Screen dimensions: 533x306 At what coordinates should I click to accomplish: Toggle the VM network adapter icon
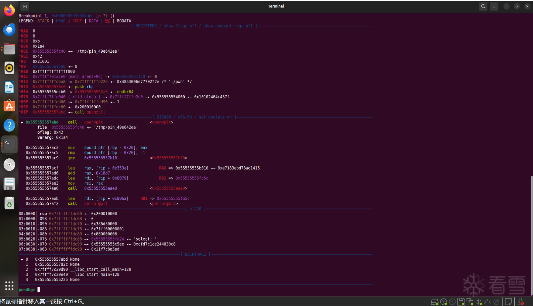(470, 302)
